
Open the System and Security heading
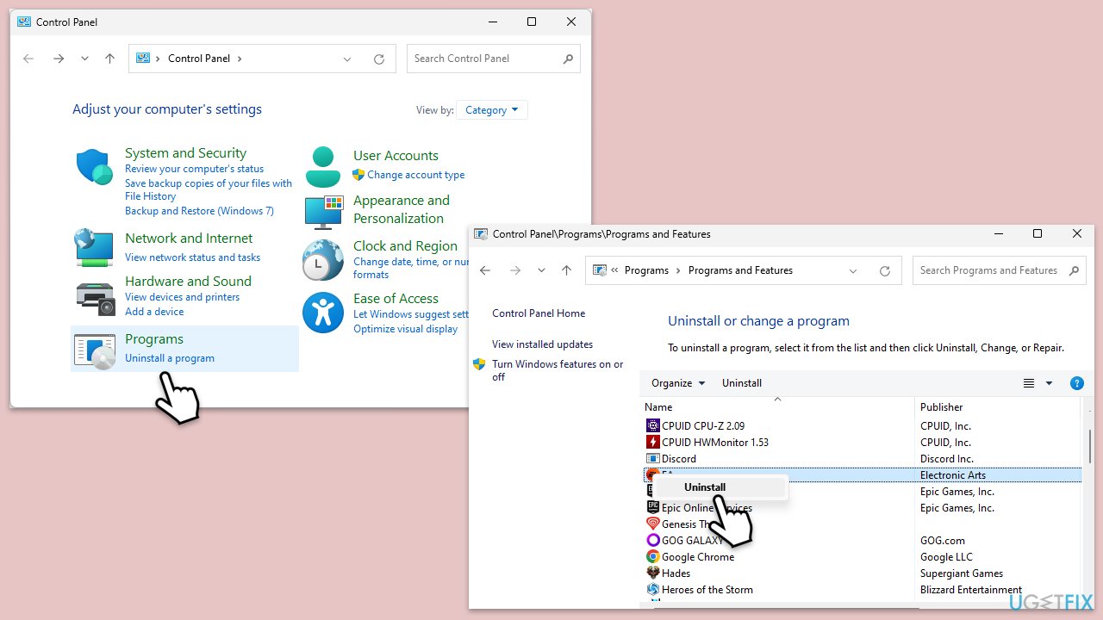point(185,153)
